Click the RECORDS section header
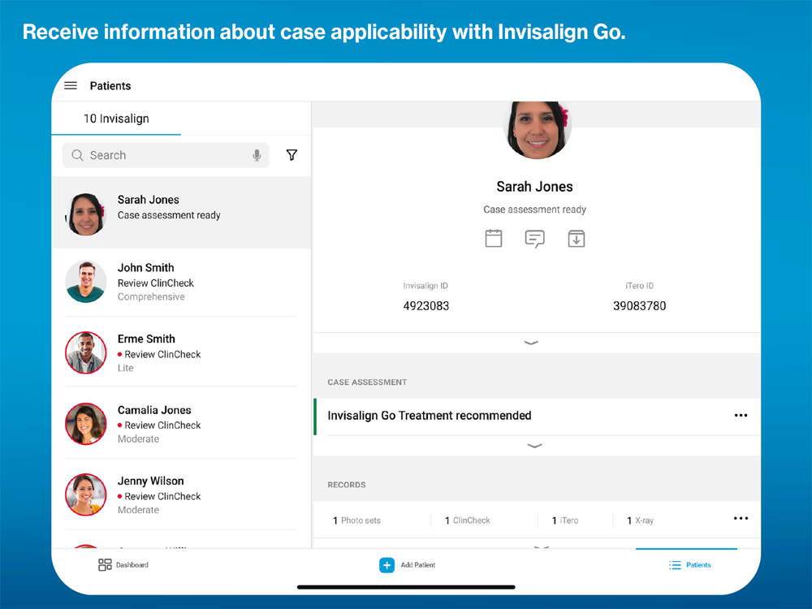812x609 pixels. coord(347,485)
